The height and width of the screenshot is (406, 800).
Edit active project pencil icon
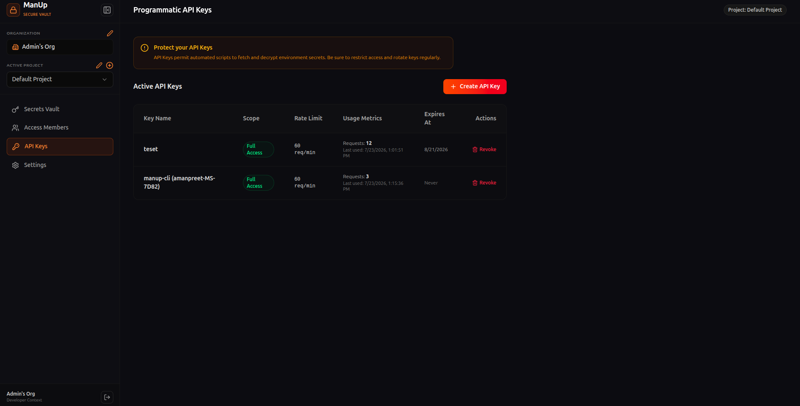pos(99,65)
